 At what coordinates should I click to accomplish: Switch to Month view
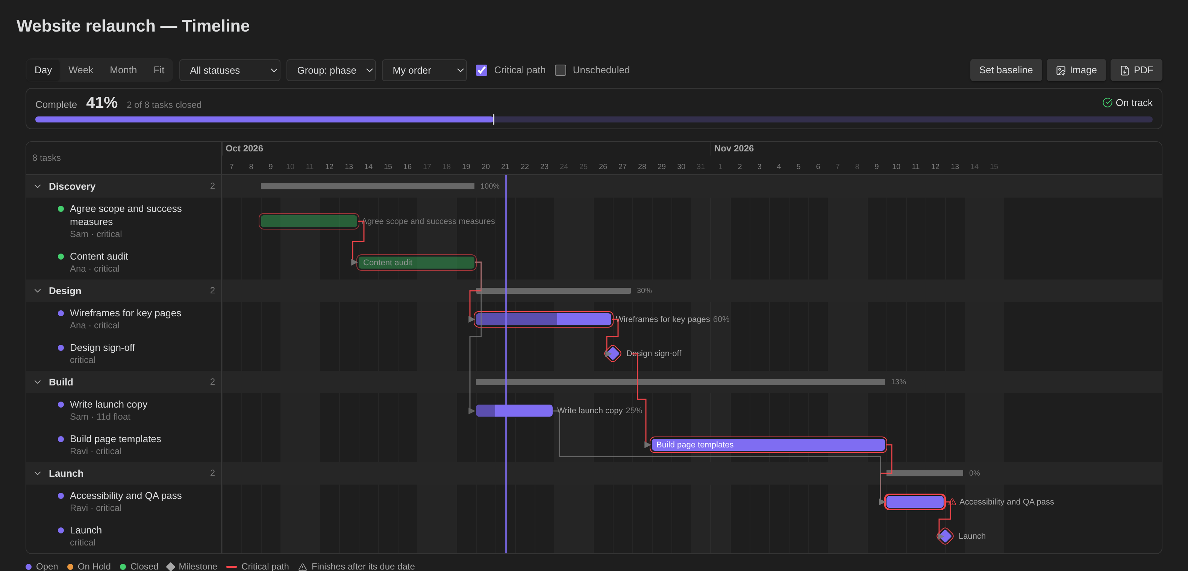pyautogui.click(x=123, y=70)
